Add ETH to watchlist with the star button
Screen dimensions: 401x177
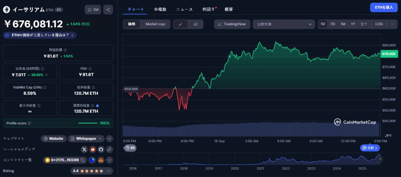pos(93,10)
